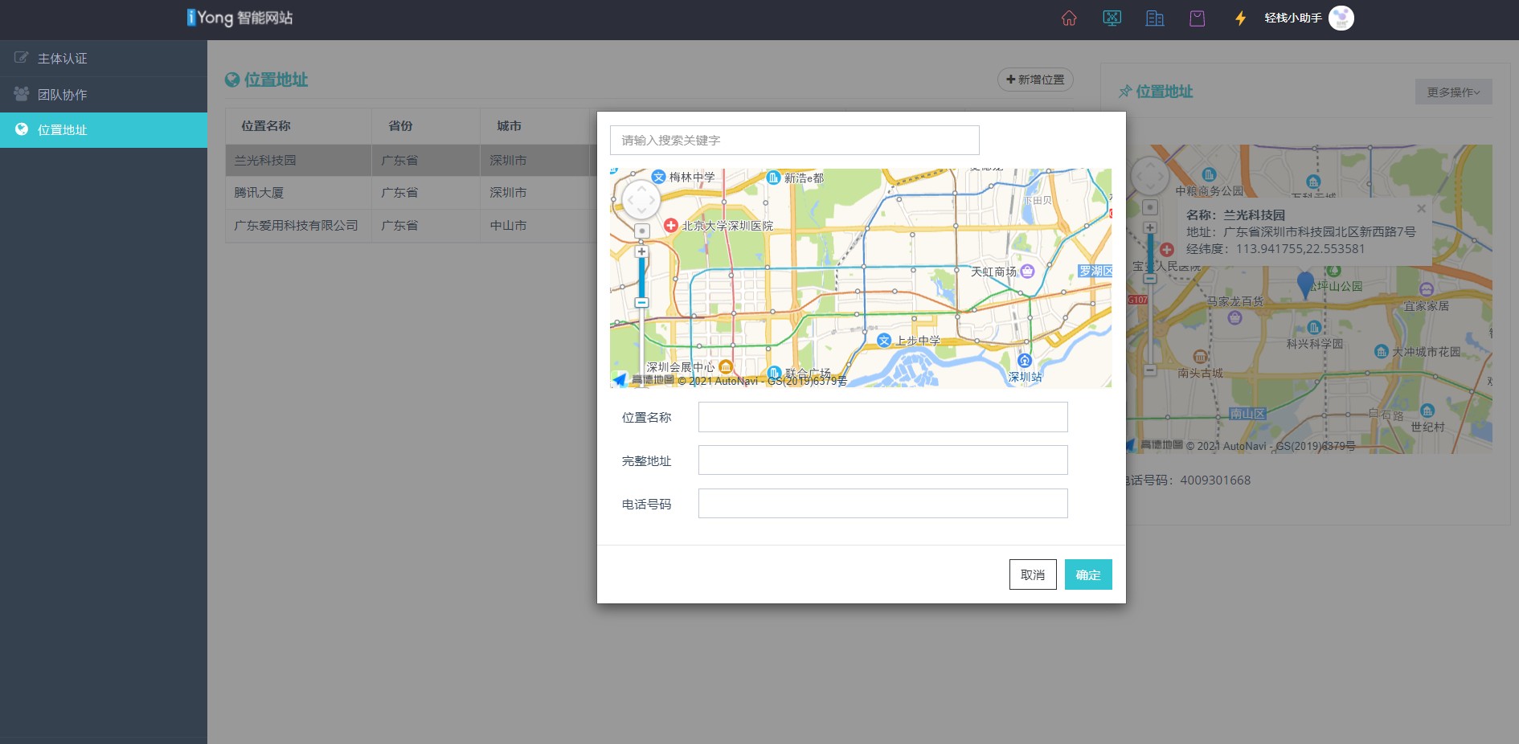Click 取消 to cancel the dialog
Screen dimensions: 1519x744
click(x=1033, y=574)
